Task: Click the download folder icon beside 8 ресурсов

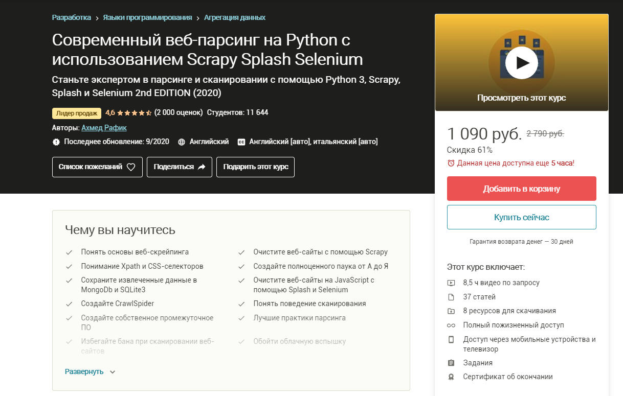Action: point(451,311)
